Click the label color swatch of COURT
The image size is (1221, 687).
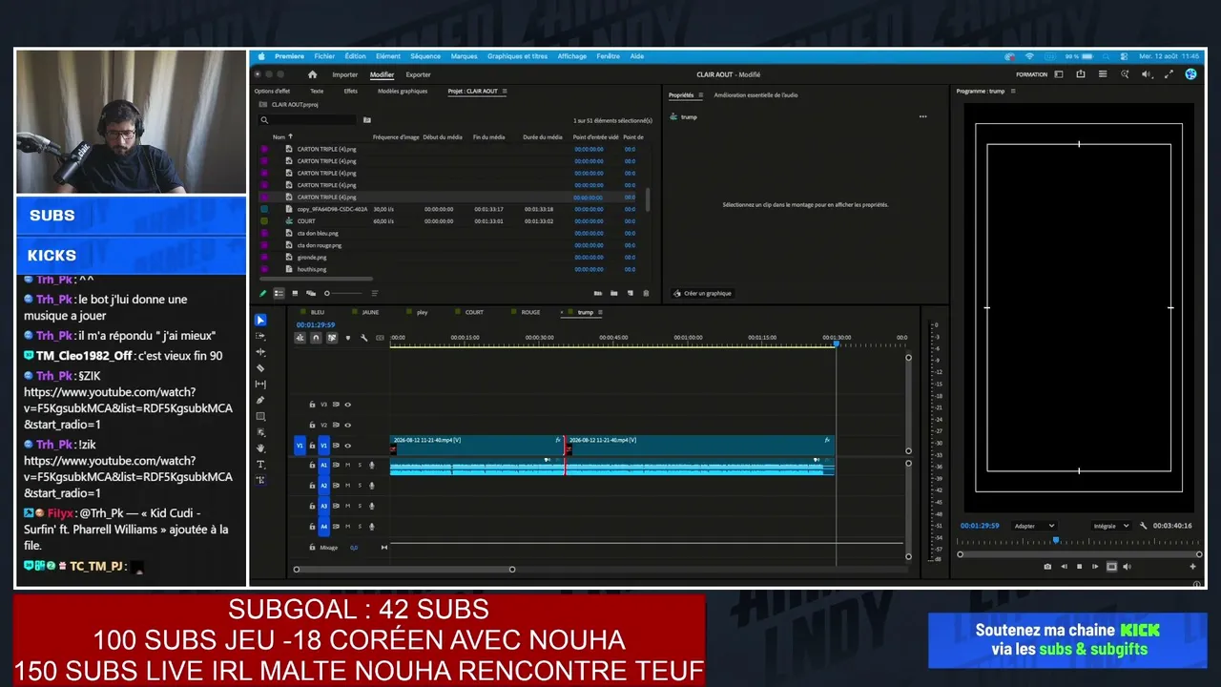pos(264,221)
